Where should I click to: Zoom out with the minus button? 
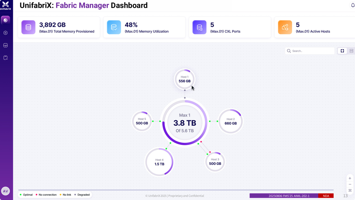[x=350, y=184]
